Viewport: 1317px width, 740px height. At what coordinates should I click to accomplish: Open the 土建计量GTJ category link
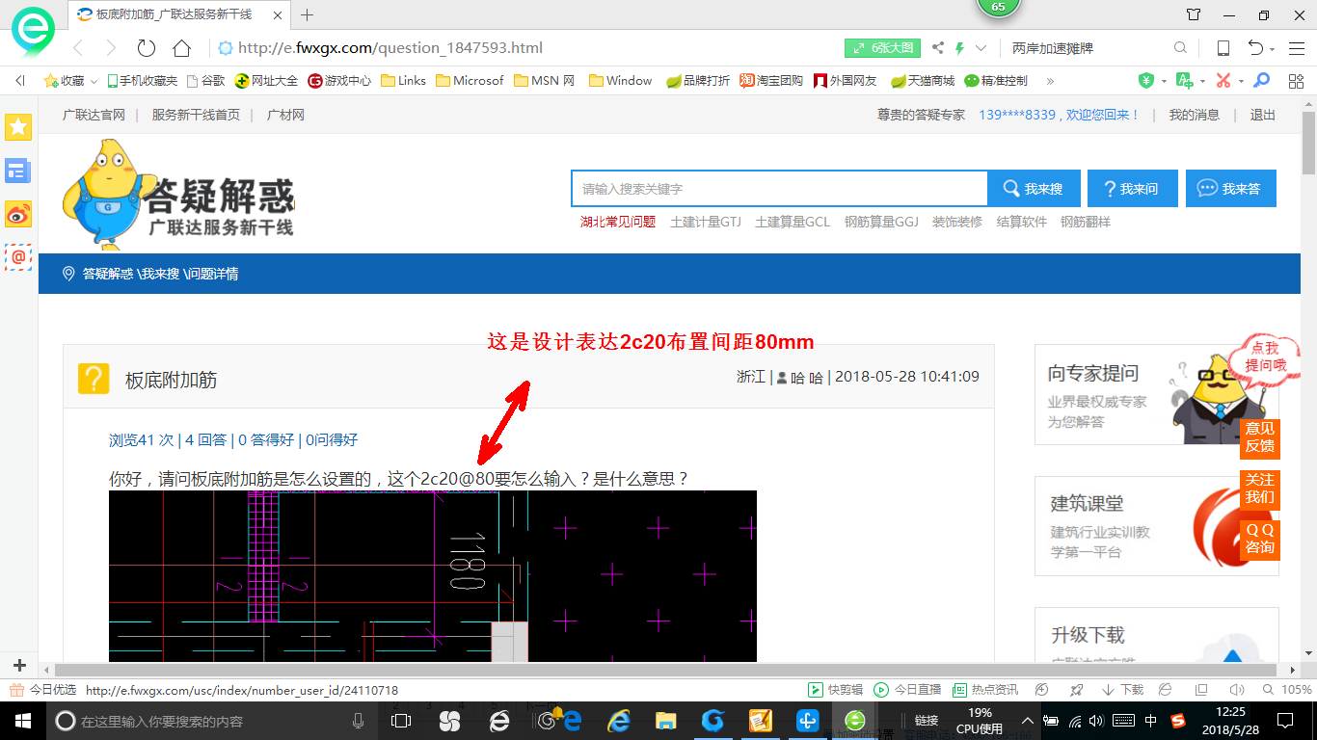[706, 222]
